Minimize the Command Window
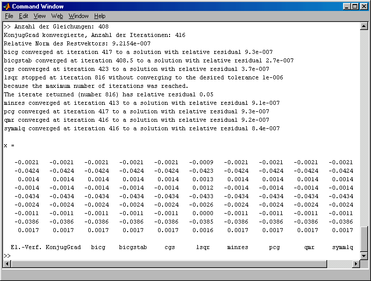Screen dimensions: 371x281 click(347, 6)
